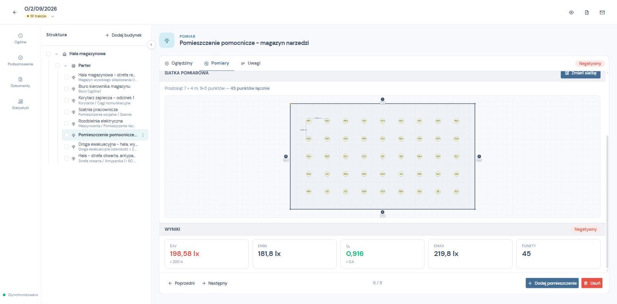This screenshot has width=617, height=304.
Task: Select Hala – strefa otwarta in tree
Action: (105, 158)
